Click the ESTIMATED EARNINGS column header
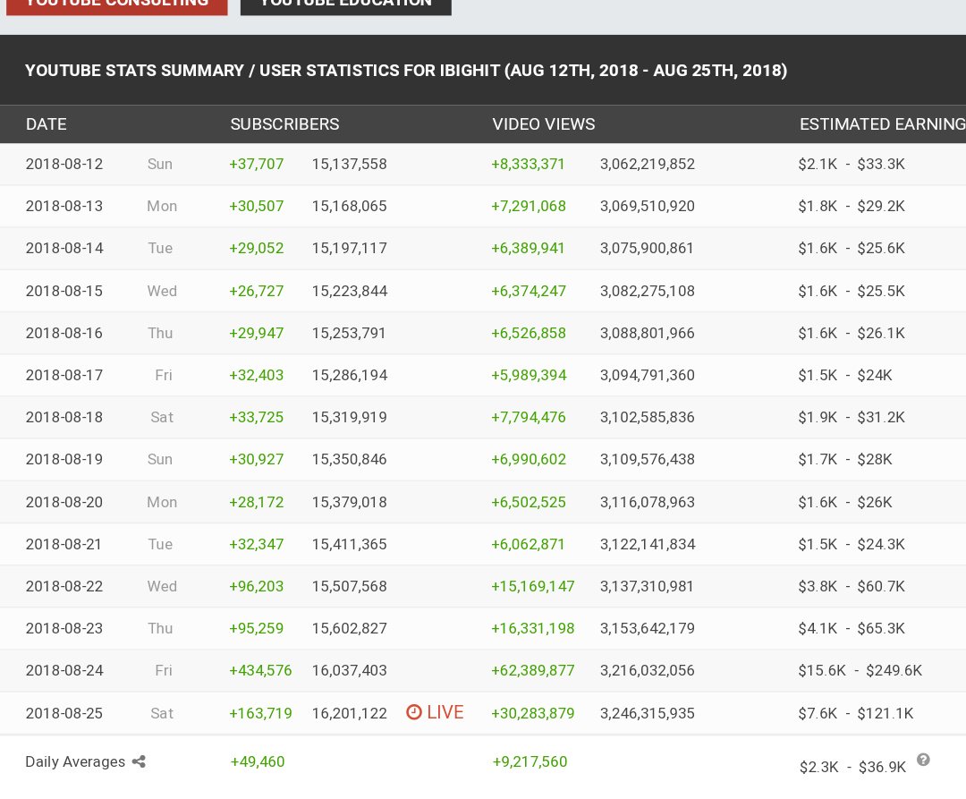 (882, 124)
